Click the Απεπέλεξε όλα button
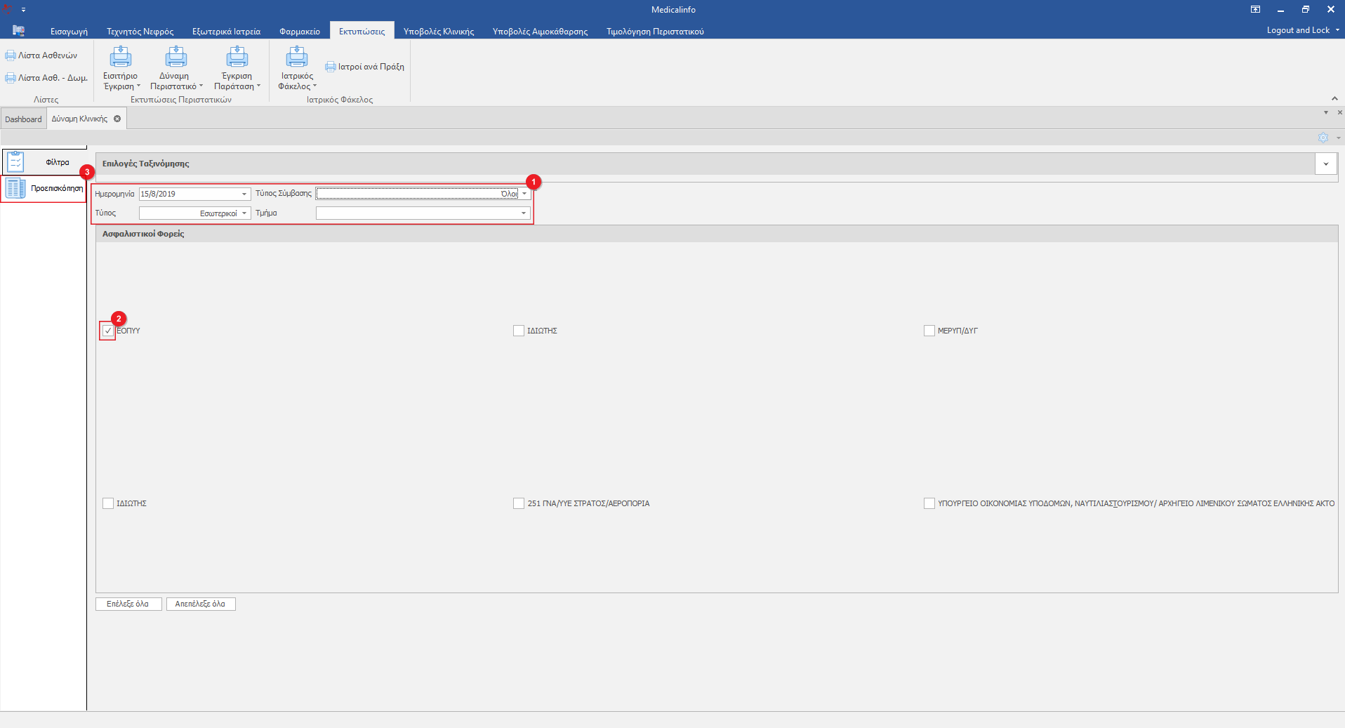Screen dimensions: 1345x728 coord(200,604)
